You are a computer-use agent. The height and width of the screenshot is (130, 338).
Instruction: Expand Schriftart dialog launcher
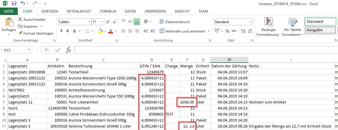coord(116,40)
